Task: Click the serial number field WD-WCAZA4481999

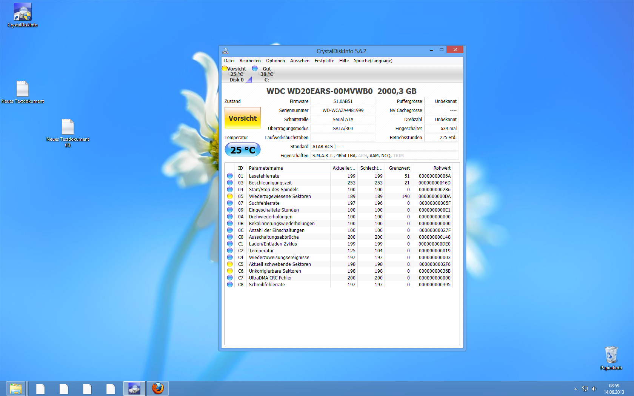Action: click(343, 111)
